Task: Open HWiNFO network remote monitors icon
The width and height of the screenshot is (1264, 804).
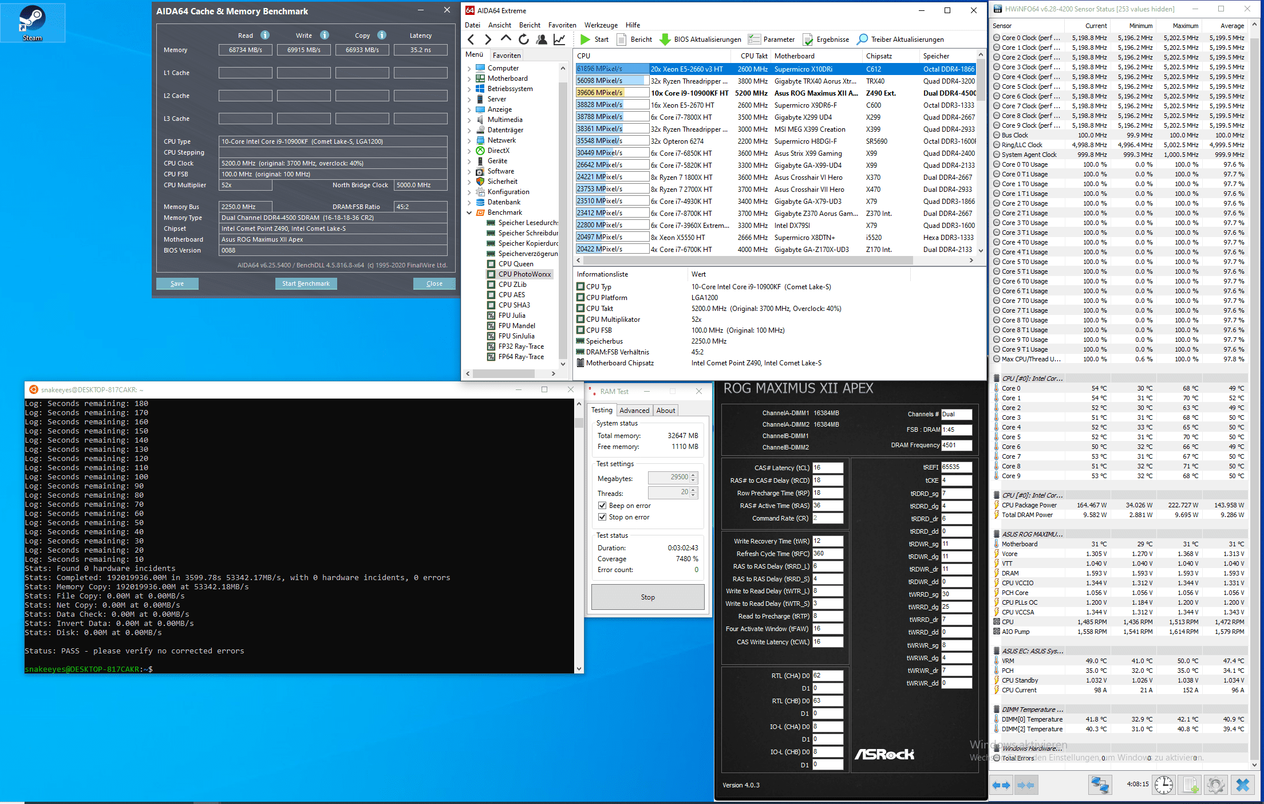Action: point(1099,785)
